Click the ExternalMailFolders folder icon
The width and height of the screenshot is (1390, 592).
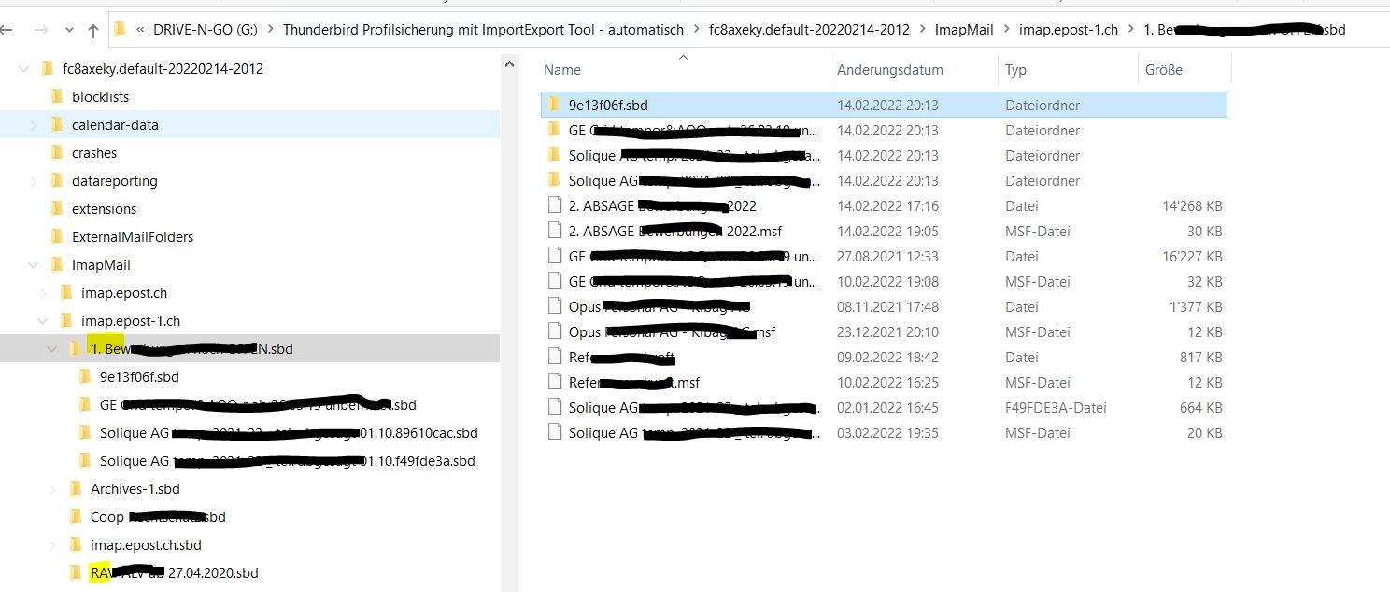(56, 236)
